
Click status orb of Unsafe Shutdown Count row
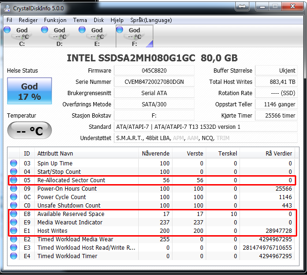click(14, 205)
